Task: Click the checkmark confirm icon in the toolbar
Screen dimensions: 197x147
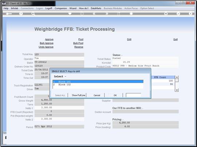Action: click(x=178, y=13)
